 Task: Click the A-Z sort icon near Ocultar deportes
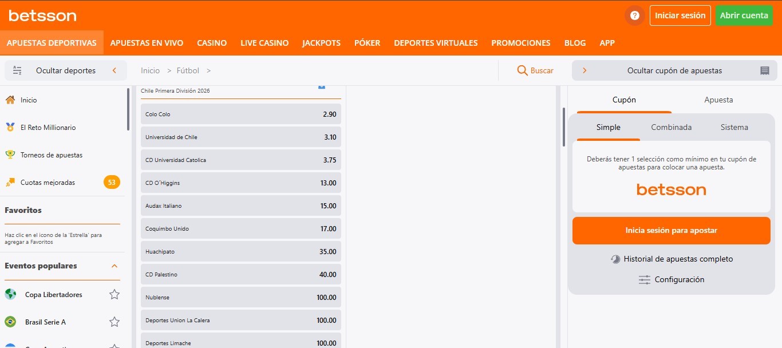(17, 70)
